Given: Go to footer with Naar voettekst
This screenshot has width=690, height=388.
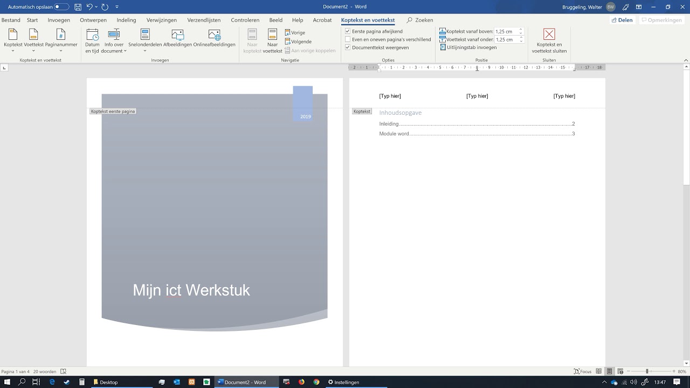Looking at the screenshot, I should pos(273,40).
